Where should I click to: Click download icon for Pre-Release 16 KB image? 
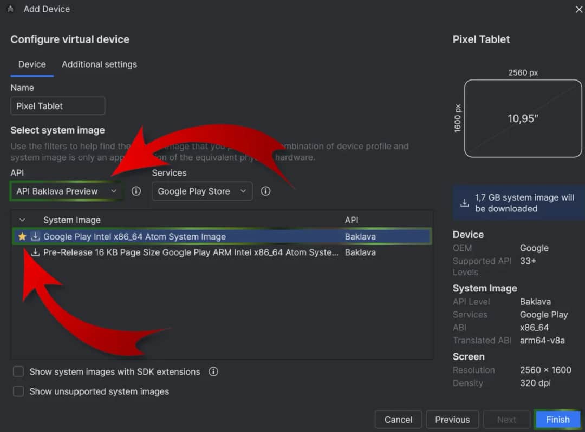[35, 252]
